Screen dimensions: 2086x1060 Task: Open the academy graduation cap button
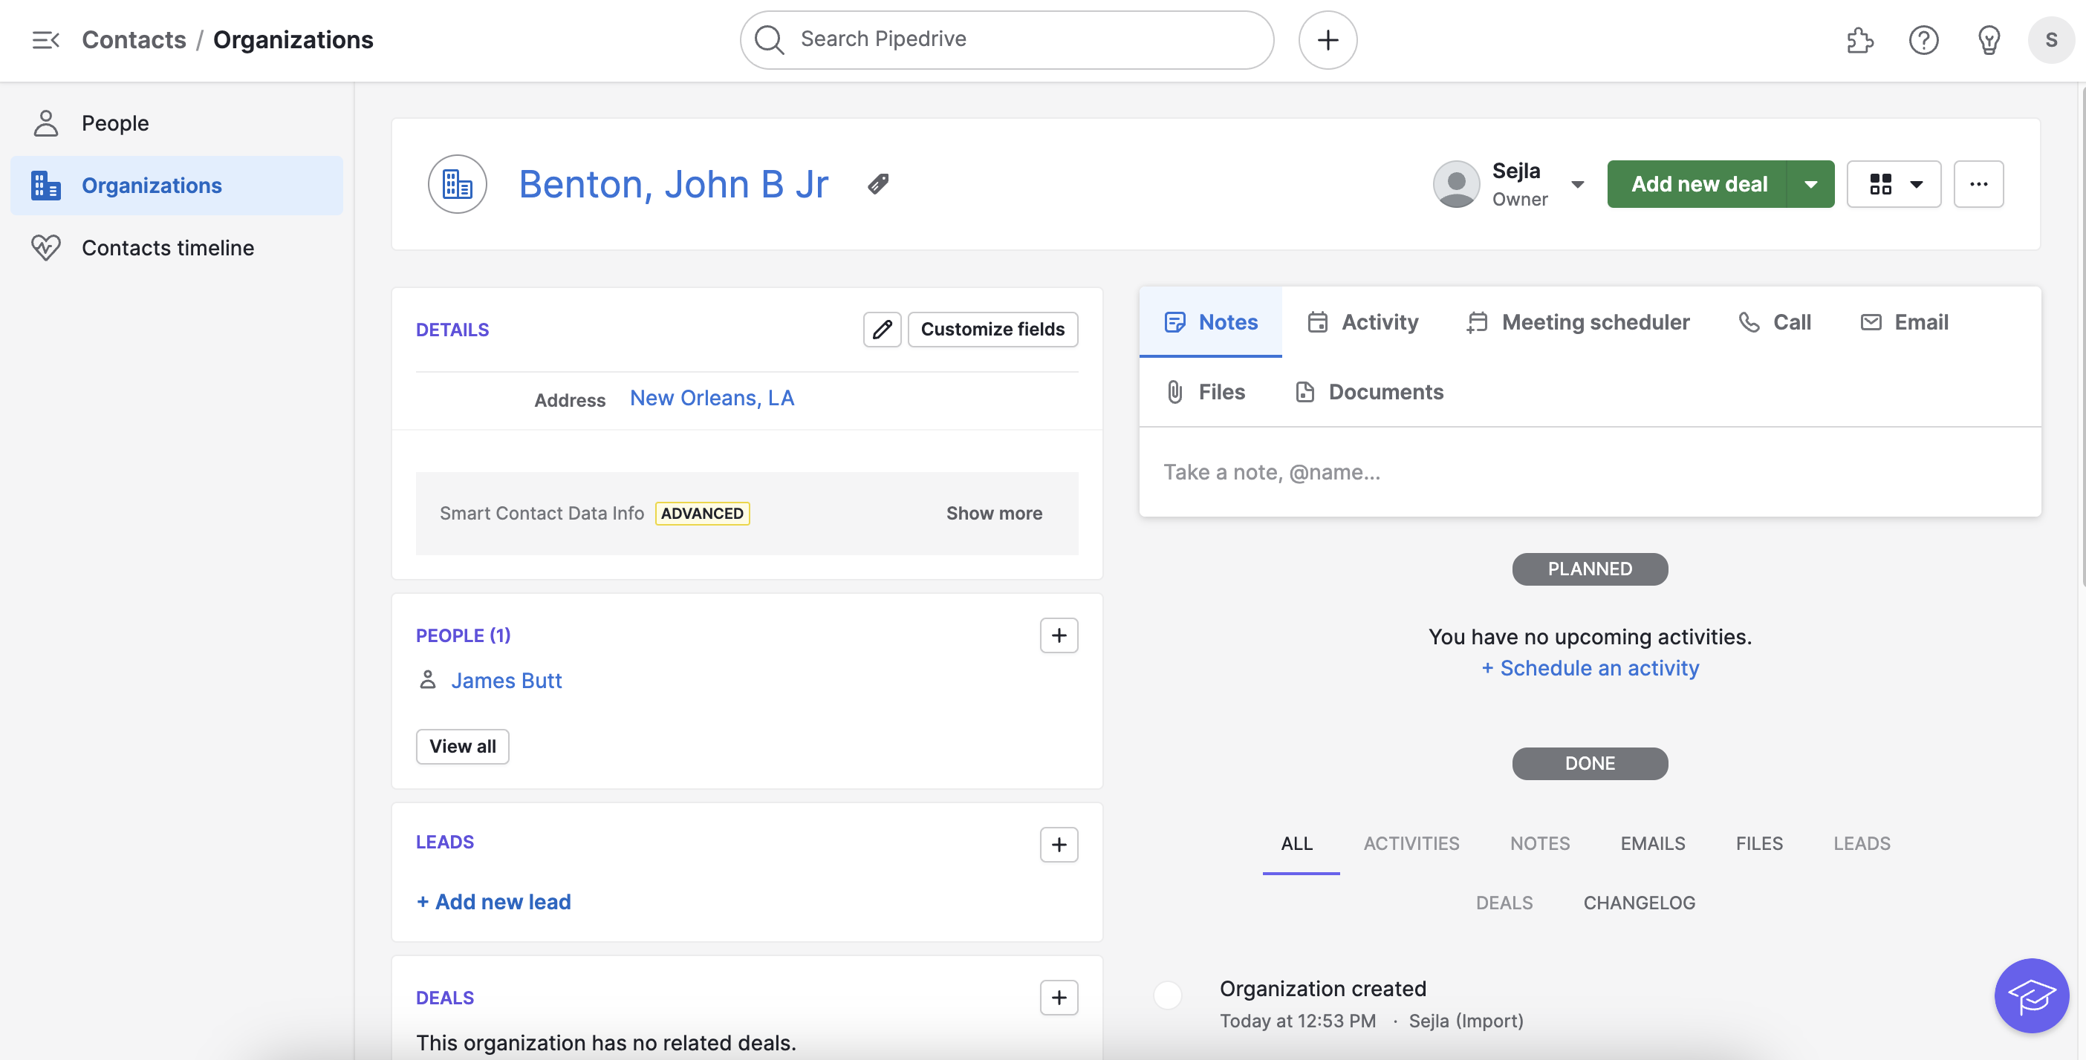pyautogui.click(x=2031, y=995)
